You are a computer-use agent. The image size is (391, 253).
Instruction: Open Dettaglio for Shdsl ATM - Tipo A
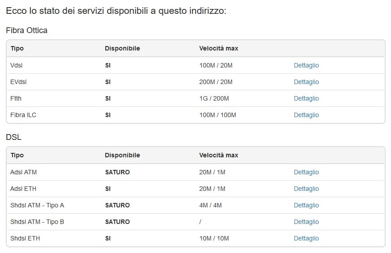(306, 205)
